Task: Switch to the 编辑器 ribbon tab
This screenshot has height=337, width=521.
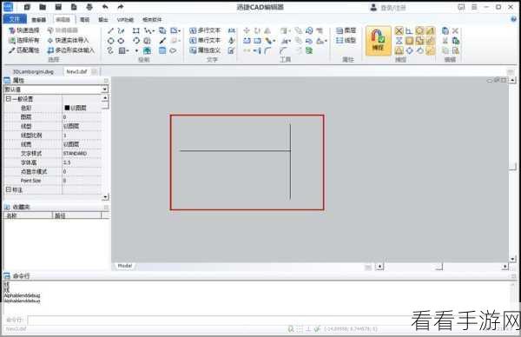Action: coord(63,20)
